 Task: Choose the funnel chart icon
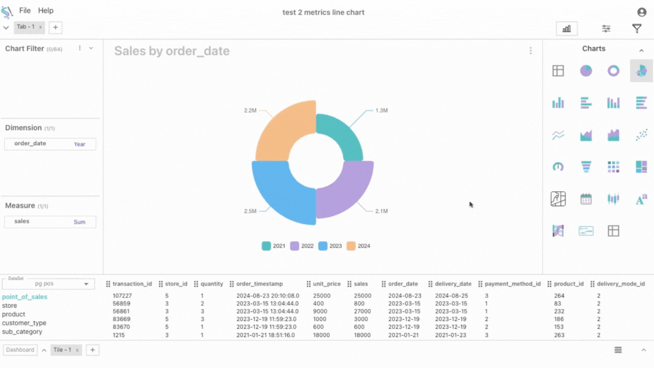point(586,166)
